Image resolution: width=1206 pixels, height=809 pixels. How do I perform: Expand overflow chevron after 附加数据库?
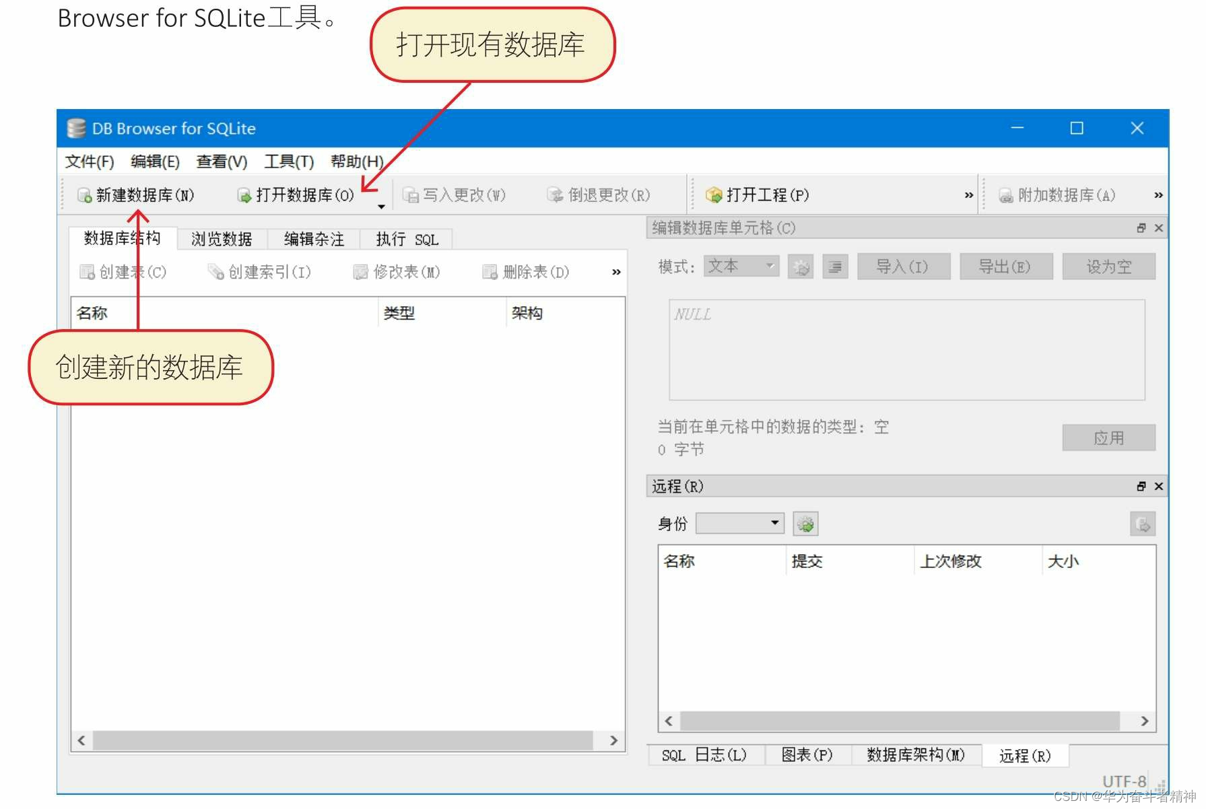click(x=1158, y=195)
